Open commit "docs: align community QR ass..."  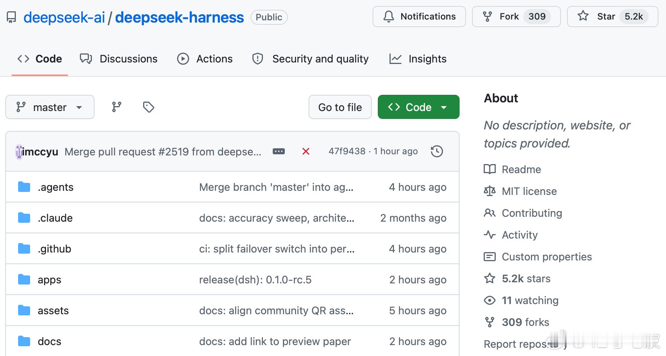click(x=276, y=310)
